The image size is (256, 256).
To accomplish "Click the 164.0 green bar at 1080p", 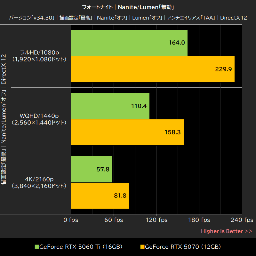I will click(129, 43).
